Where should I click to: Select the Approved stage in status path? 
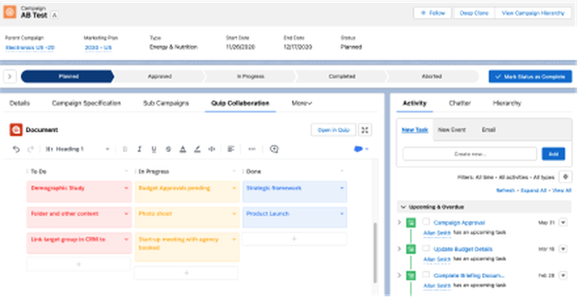tap(160, 77)
